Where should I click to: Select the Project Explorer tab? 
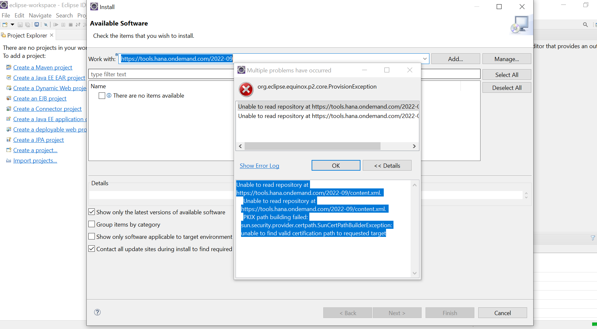pyautogui.click(x=27, y=35)
